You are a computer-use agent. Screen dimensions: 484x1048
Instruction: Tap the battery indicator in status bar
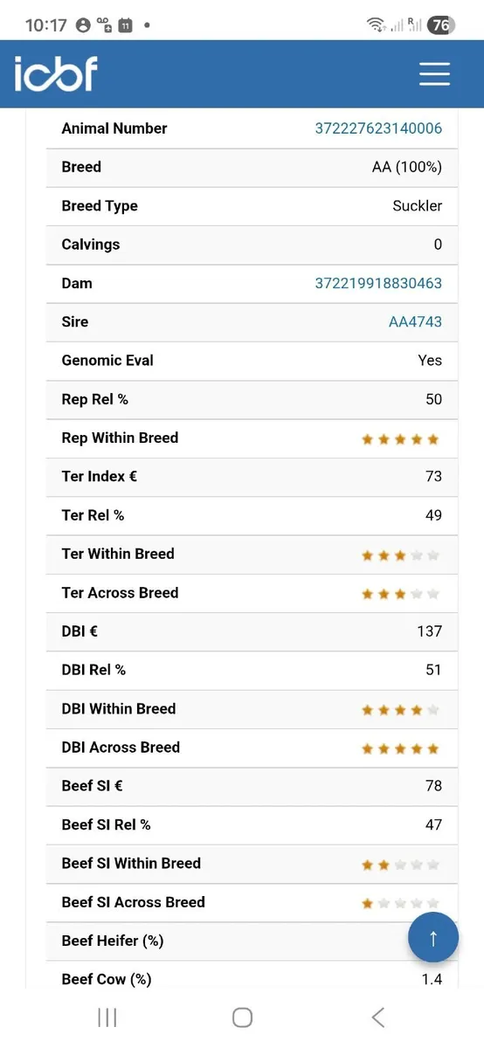click(440, 25)
